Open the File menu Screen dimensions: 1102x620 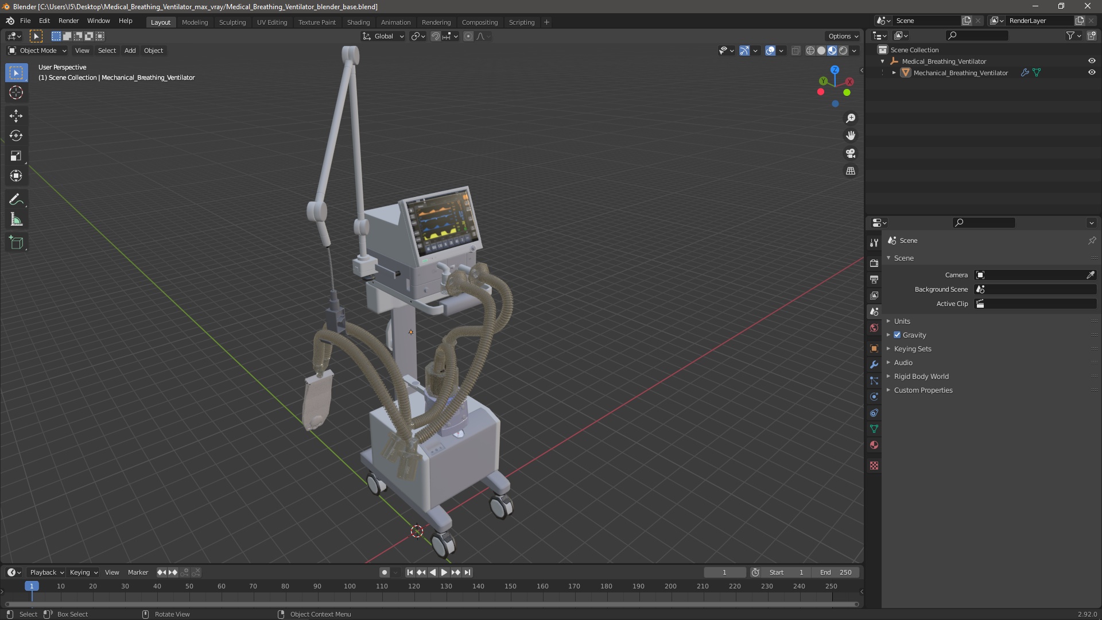pos(25,21)
